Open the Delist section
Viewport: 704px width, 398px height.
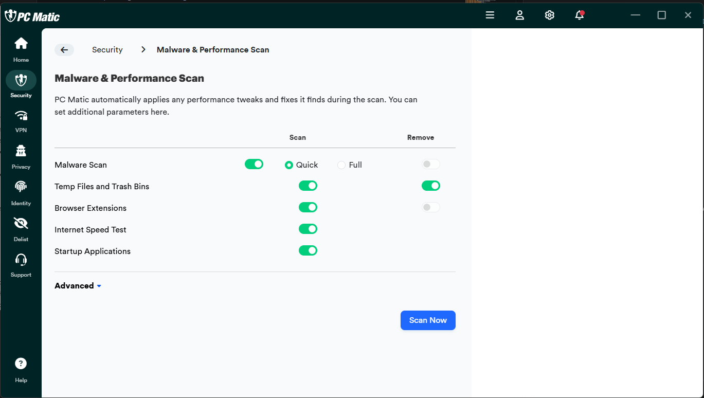click(x=21, y=229)
